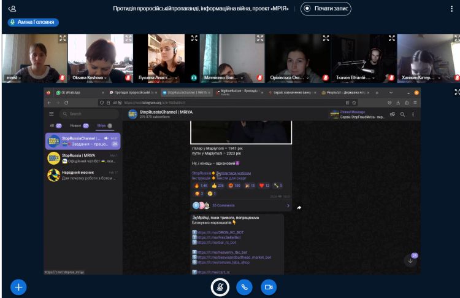Image resolution: width=460 pixels, height=298 pixels.
Task: Select the Mriya folder tab in Telegram
Action: [105, 125]
